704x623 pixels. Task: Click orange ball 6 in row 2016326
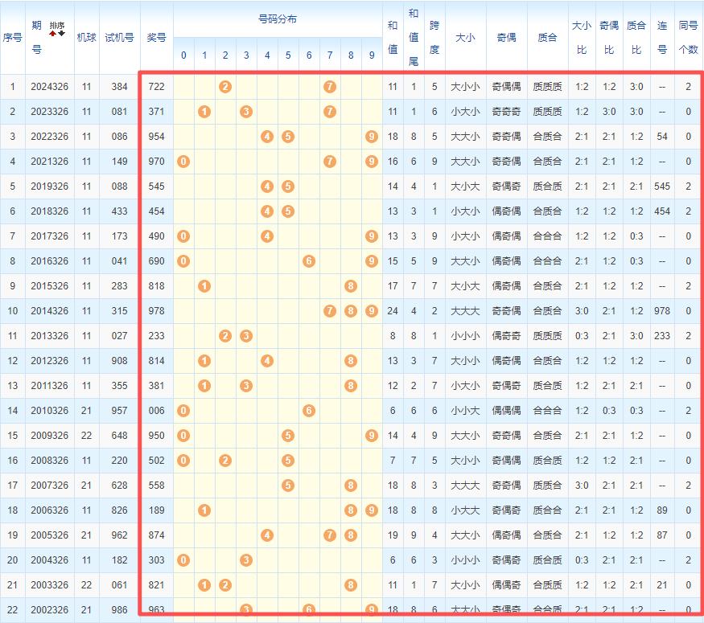pyautogui.click(x=308, y=261)
